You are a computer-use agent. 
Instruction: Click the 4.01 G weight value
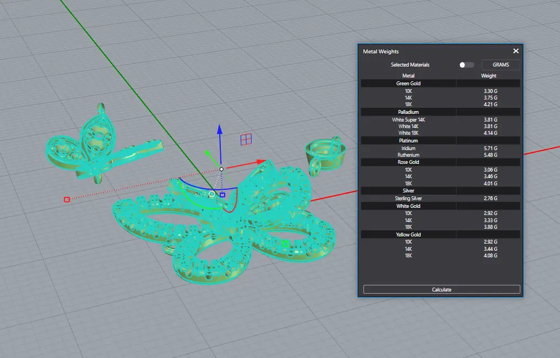tap(491, 184)
